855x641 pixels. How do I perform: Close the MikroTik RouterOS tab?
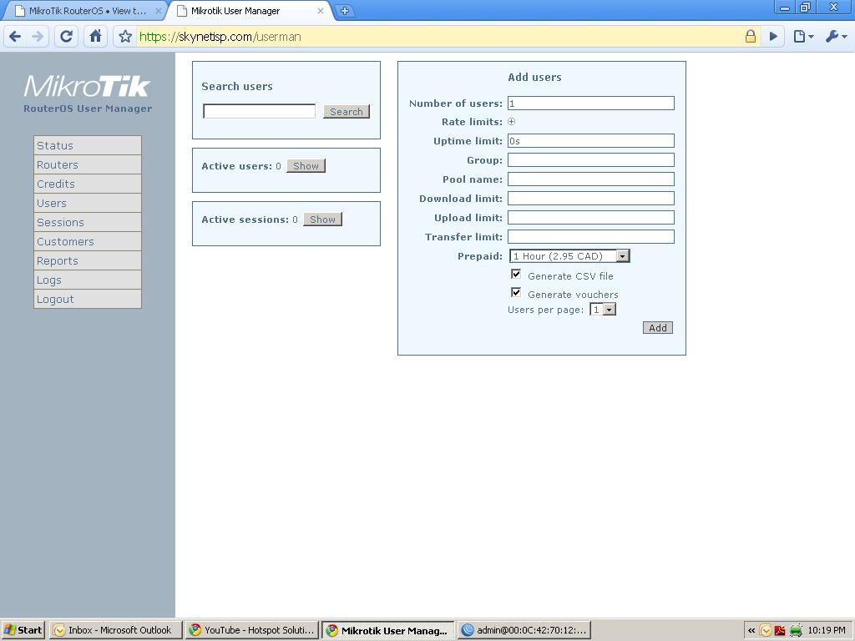pyautogui.click(x=159, y=10)
